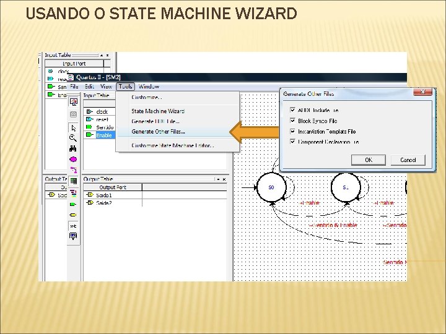Viewport: 446px width, 334px height.
Task: Close the Output Table panel
Action: tap(224, 179)
